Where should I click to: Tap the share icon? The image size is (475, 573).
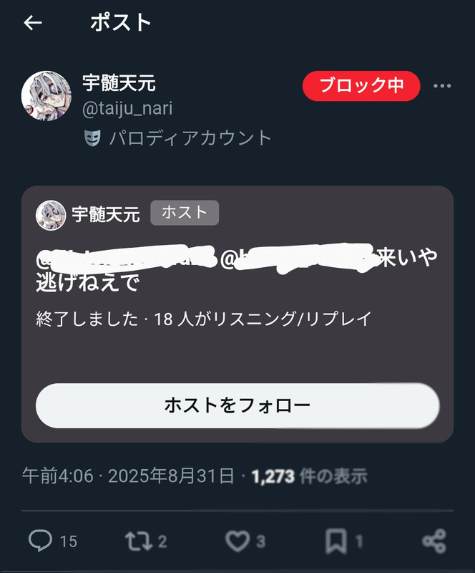[x=434, y=541]
